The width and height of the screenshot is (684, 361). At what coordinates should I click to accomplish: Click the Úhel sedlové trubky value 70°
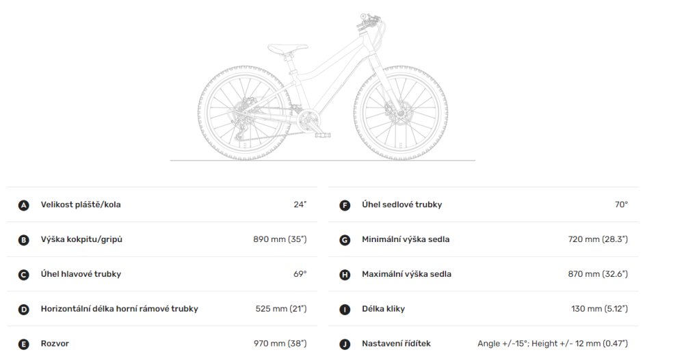[x=621, y=204]
